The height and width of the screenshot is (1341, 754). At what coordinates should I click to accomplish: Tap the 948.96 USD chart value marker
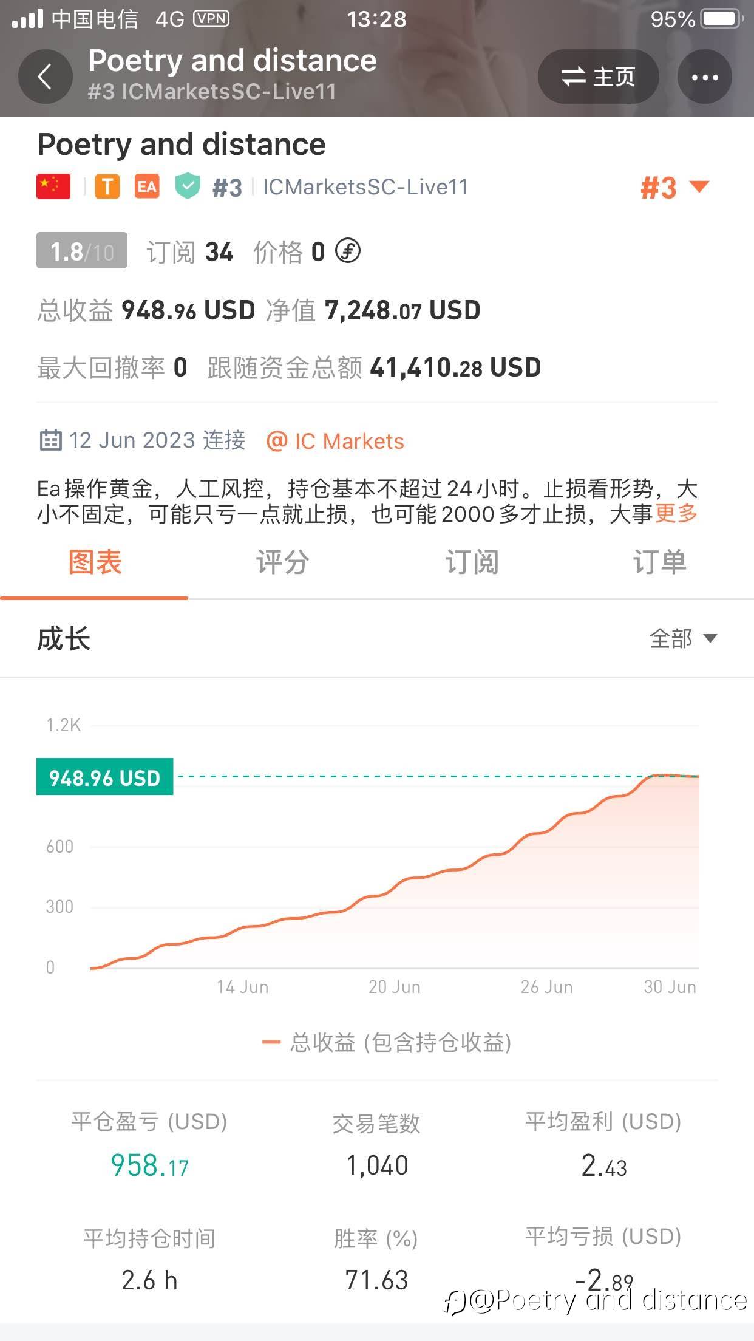104,777
